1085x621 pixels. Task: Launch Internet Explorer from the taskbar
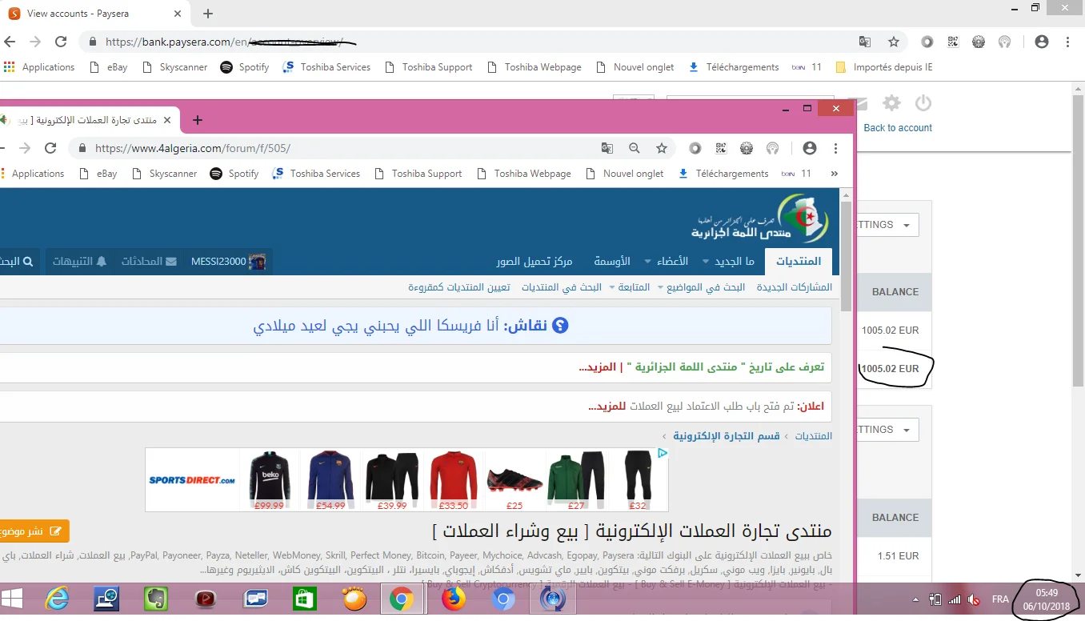(57, 599)
